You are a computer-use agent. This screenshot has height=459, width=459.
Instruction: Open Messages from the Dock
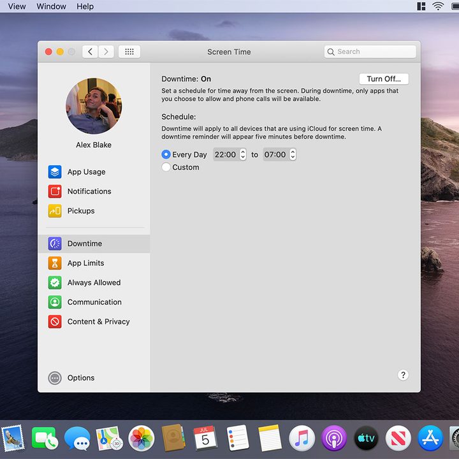77,438
